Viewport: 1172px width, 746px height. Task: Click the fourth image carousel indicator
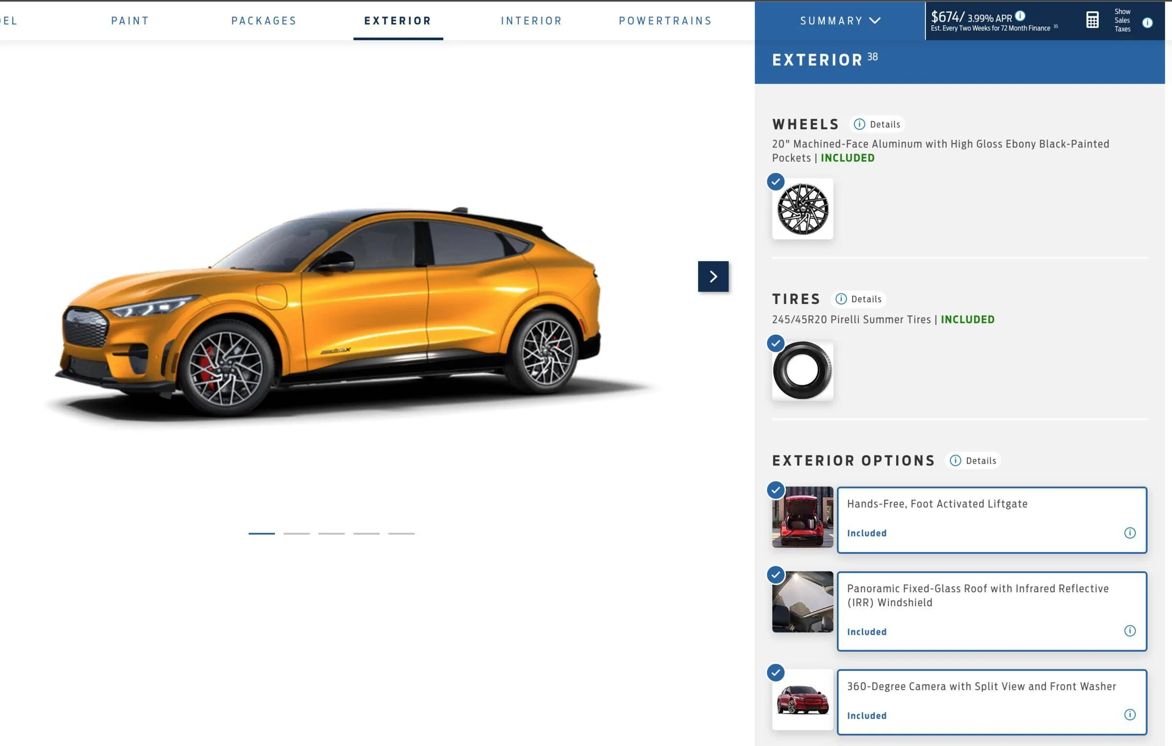click(366, 533)
